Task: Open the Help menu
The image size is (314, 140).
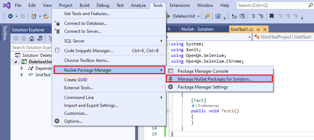Action: 225,5
